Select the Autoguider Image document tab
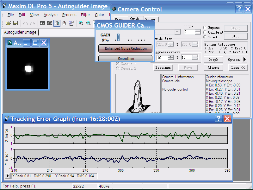This screenshot has width=253, height=190. (20, 32)
